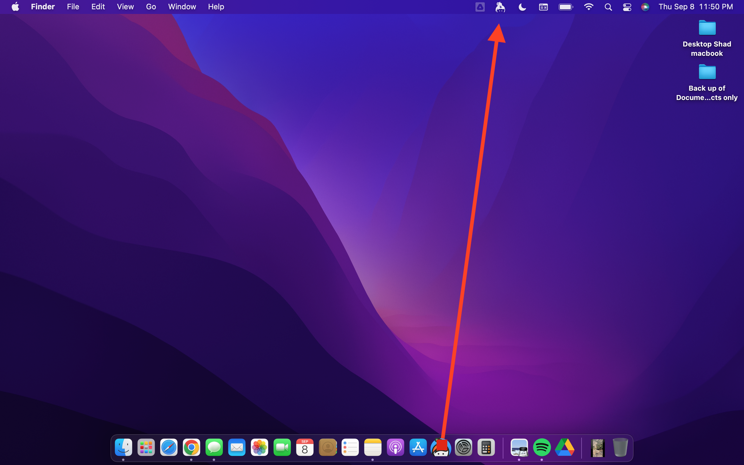Activate Siri from the menu bar

pyautogui.click(x=645, y=6)
